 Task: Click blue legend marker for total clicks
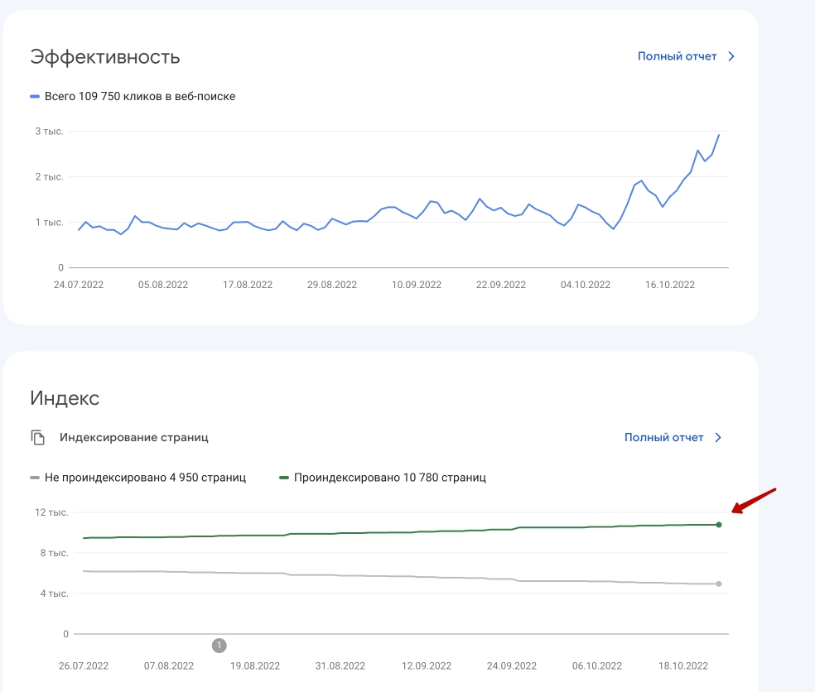(x=35, y=97)
